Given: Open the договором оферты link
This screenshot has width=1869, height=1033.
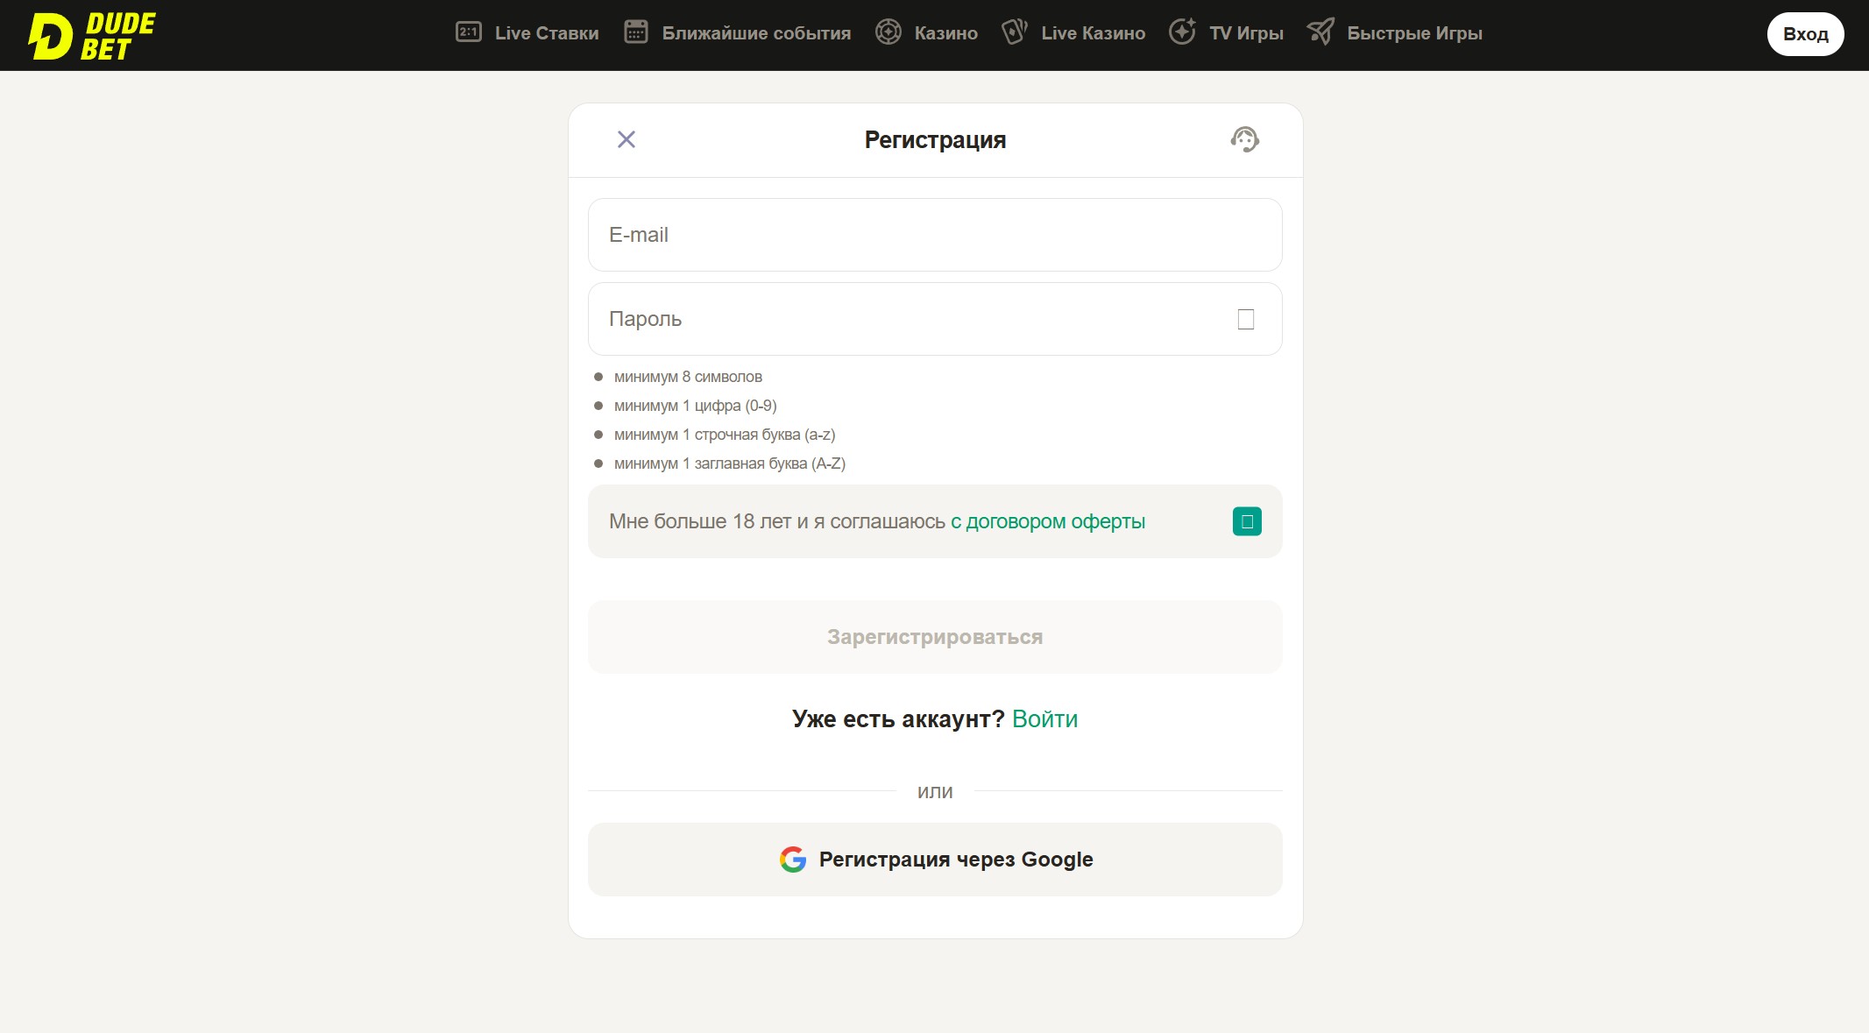Looking at the screenshot, I should click(1047, 521).
